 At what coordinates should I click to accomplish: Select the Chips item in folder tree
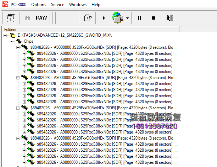pyautogui.click(x=28, y=42)
